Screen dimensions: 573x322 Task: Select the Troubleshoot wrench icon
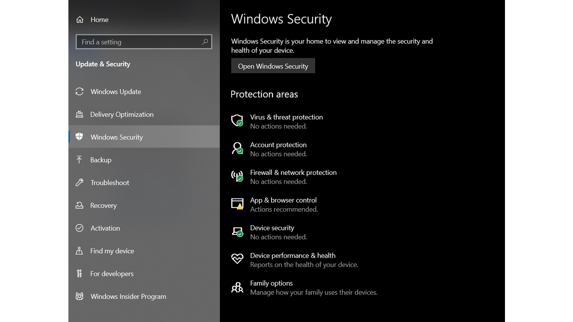click(x=80, y=182)
